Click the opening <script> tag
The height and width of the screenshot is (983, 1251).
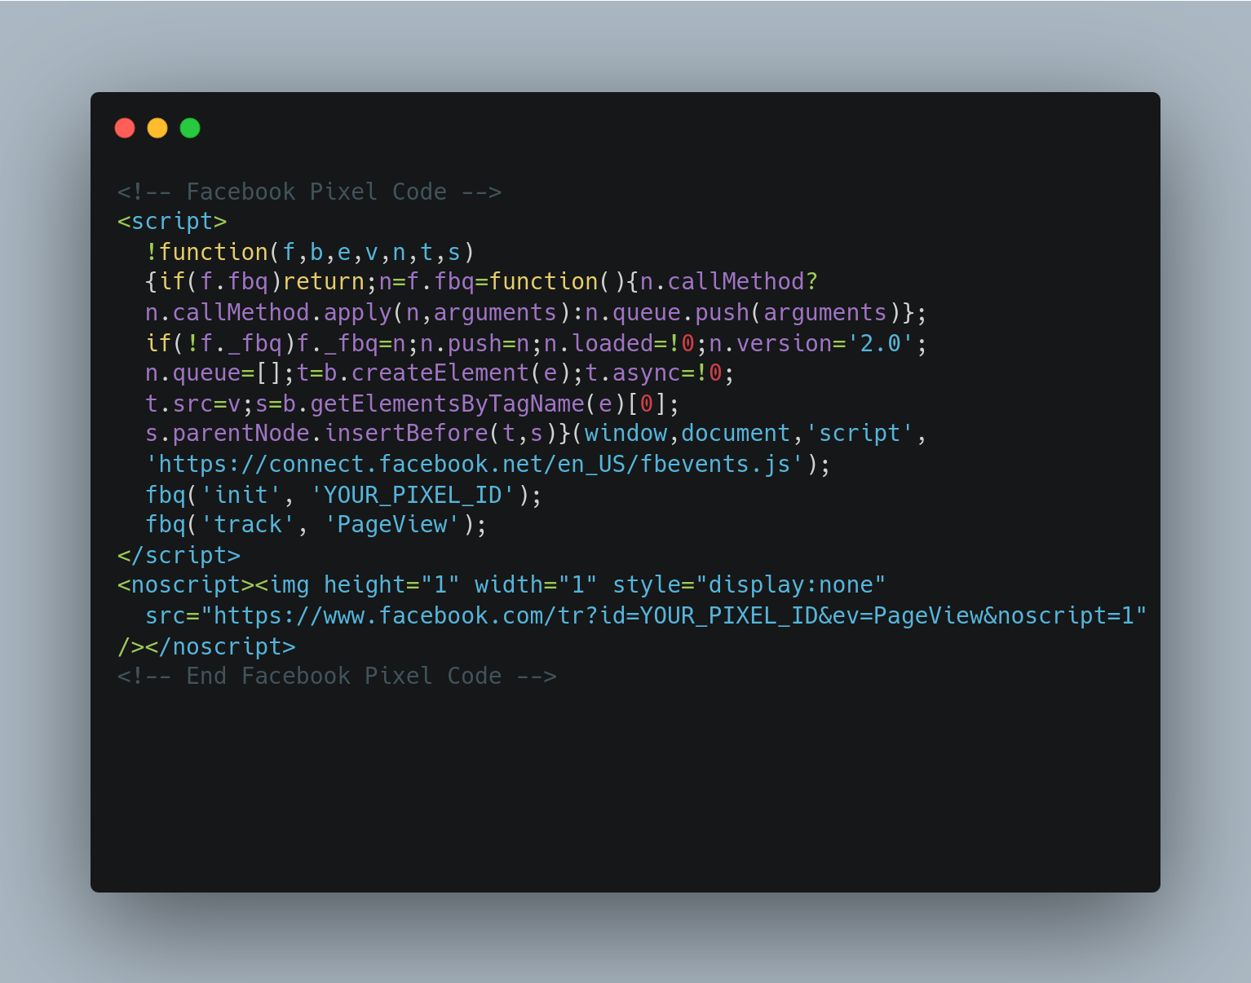click(172, 222)
